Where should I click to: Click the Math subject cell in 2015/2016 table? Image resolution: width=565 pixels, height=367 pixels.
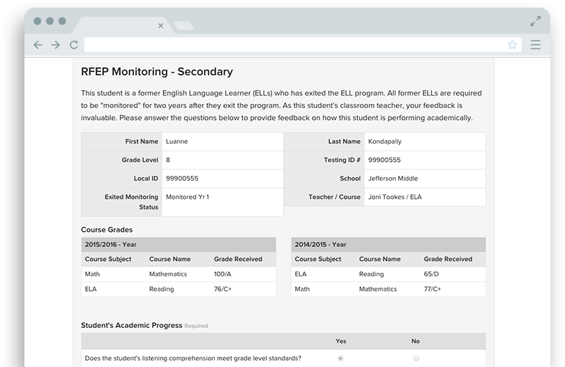92,274
